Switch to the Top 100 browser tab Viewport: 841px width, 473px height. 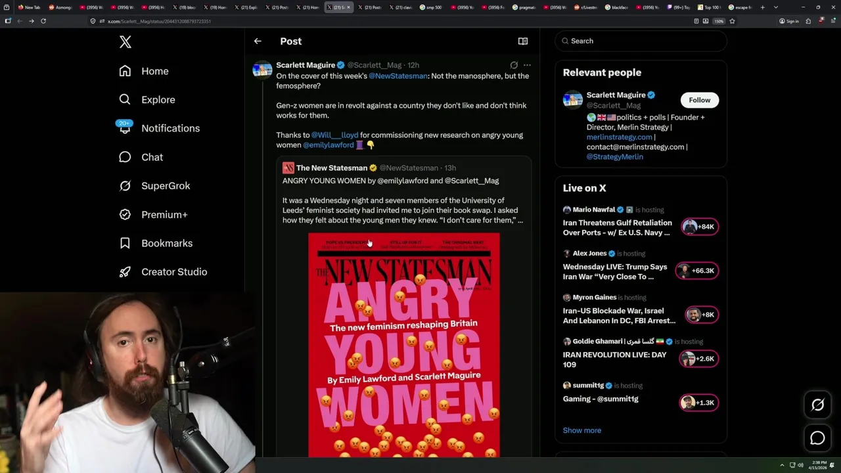(710, 7)
